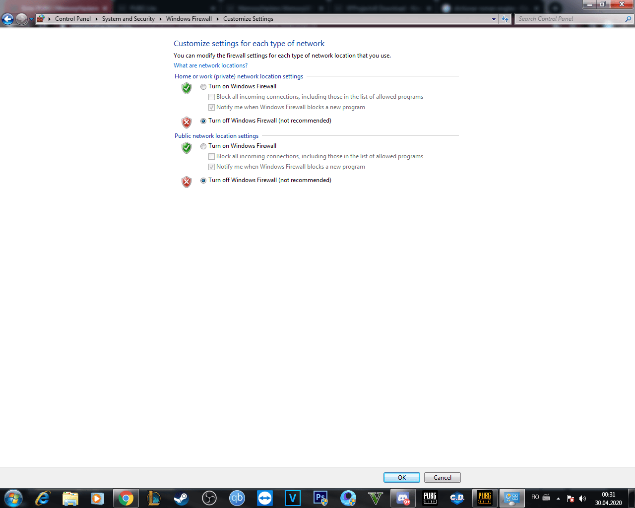Open the address bar history dropdown
Viewport: 635px width, 508px height.
coord(494,19)
